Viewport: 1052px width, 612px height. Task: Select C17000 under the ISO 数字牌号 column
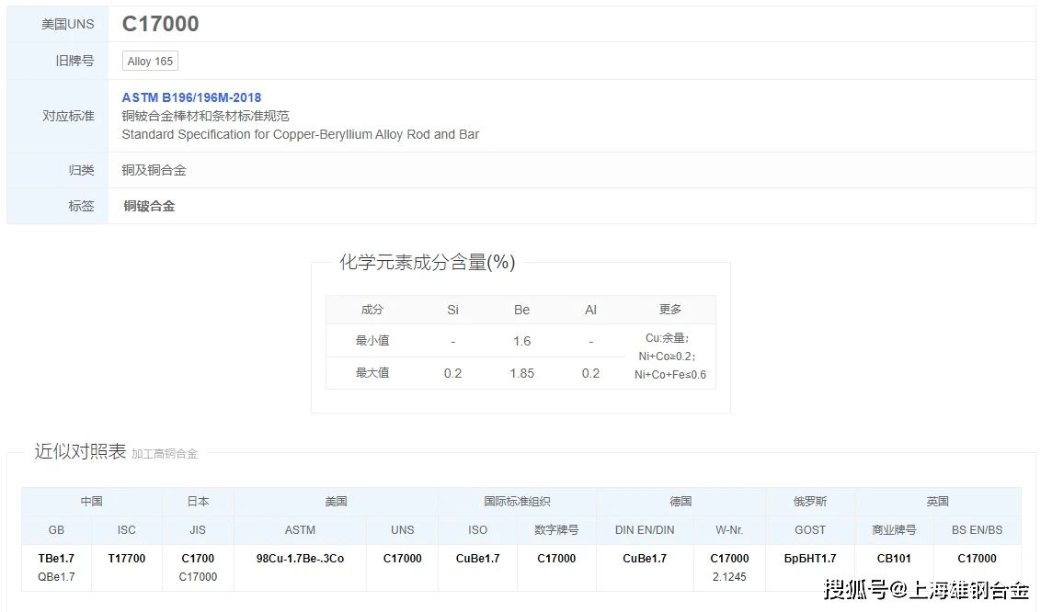(555, 558)
